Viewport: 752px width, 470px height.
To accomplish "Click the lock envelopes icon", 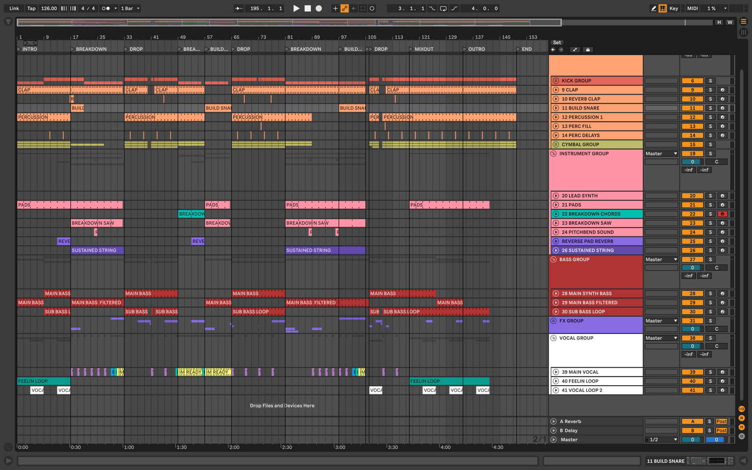I will pyautogui.click(x=588, y=50).
